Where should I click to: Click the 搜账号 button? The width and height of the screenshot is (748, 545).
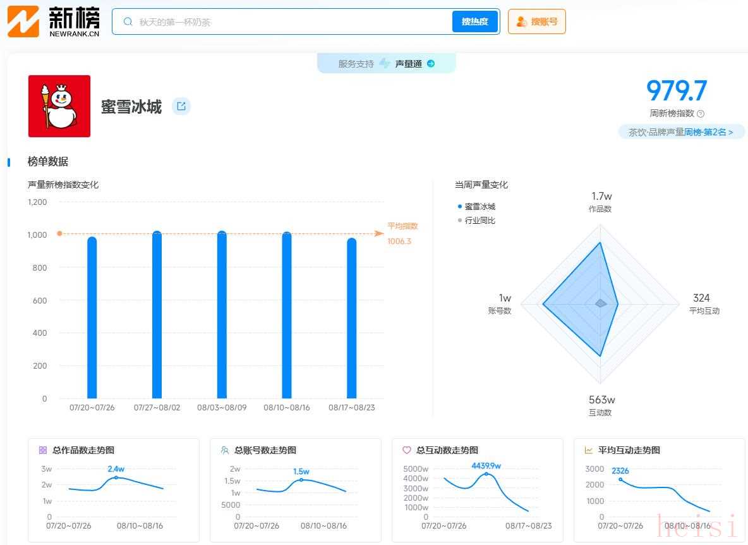click(x=536, y=21)
